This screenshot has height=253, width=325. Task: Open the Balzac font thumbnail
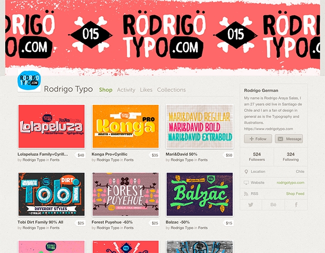(200, 194)
